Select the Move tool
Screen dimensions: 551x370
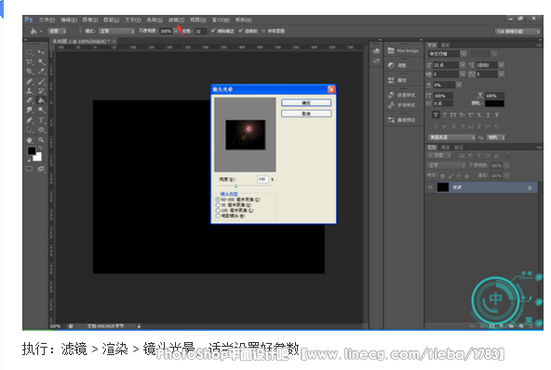tap(42, 52)
